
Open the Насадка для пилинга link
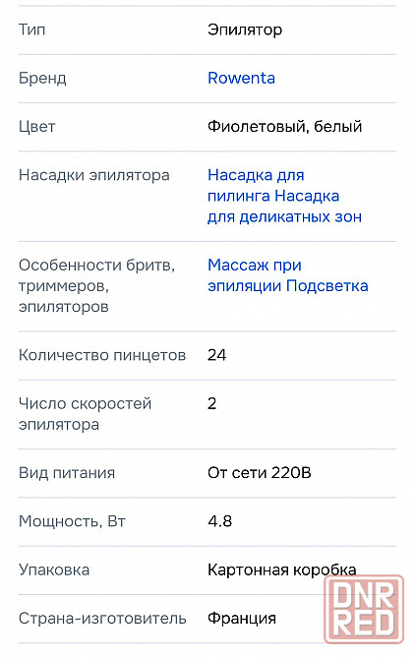tap(256, 185)
